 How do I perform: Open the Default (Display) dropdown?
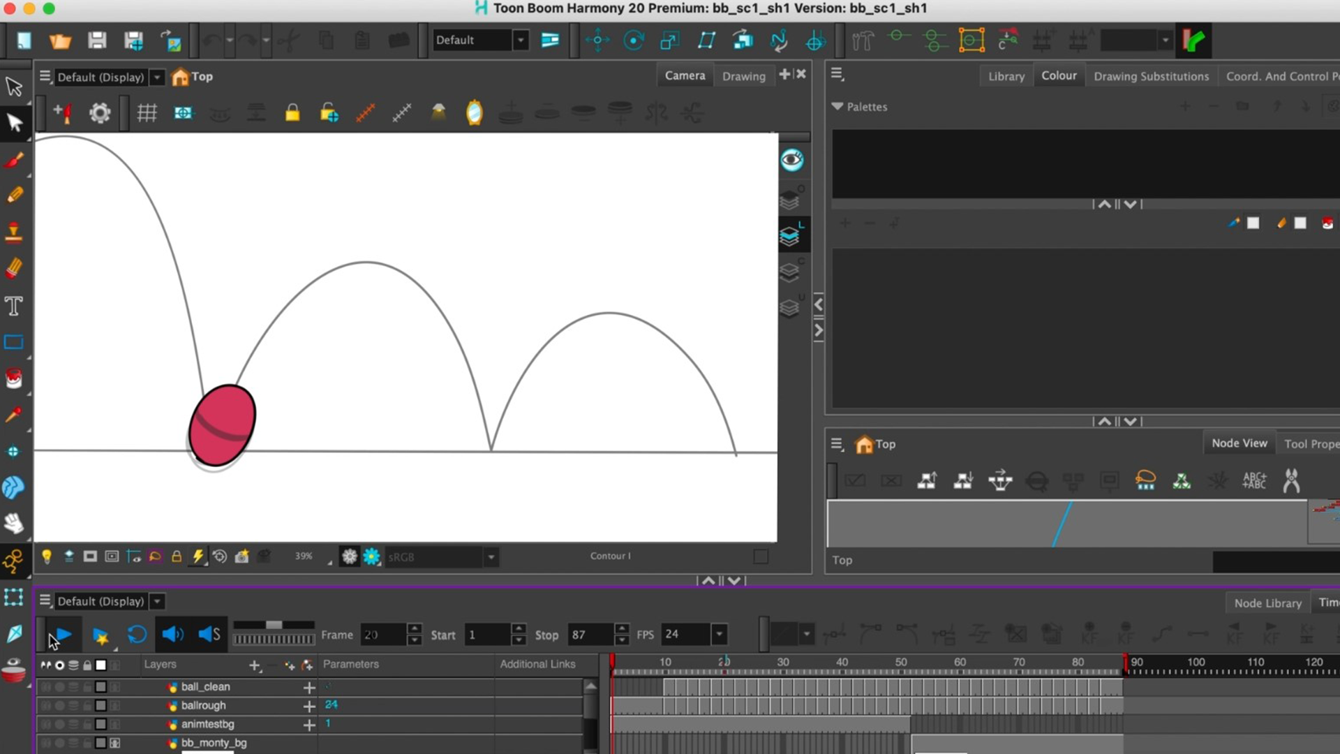tap(157, 77)
